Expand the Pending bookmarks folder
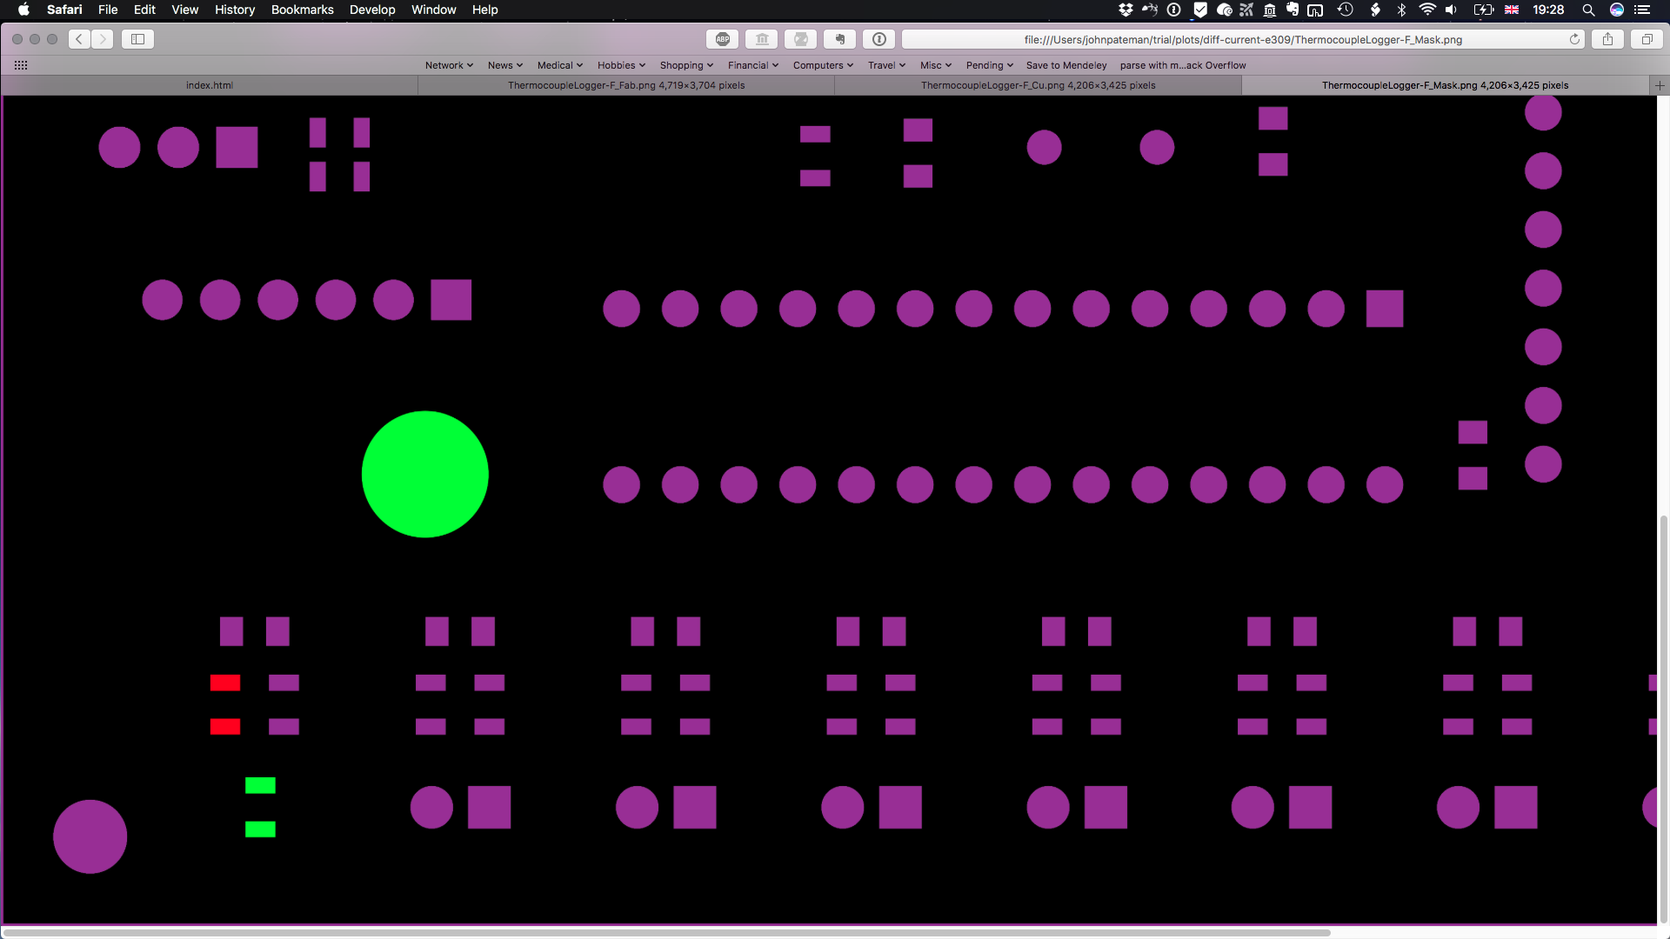This screenshot has width=1670, height=939. 990,65
